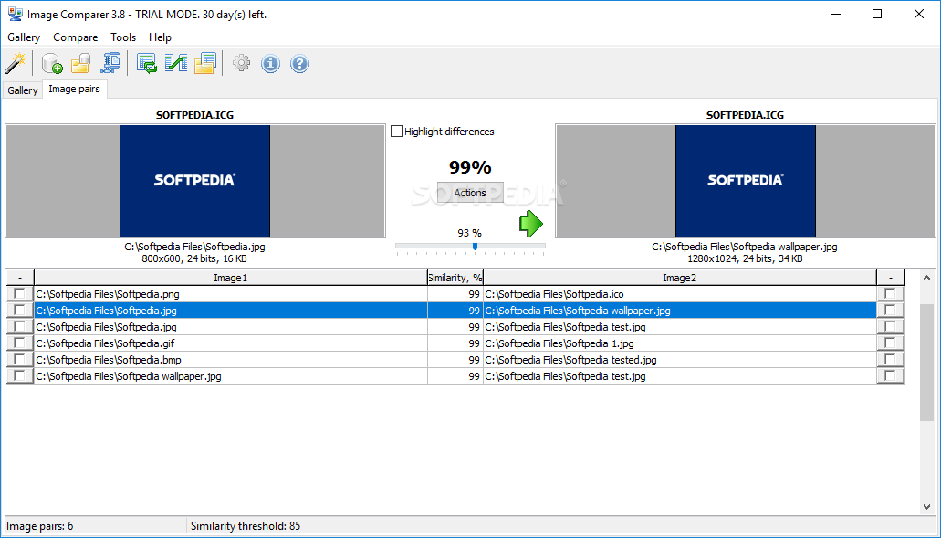The image size is (941, 538).
Task: Click the compare two galleries icon
Action: [176, 63]
